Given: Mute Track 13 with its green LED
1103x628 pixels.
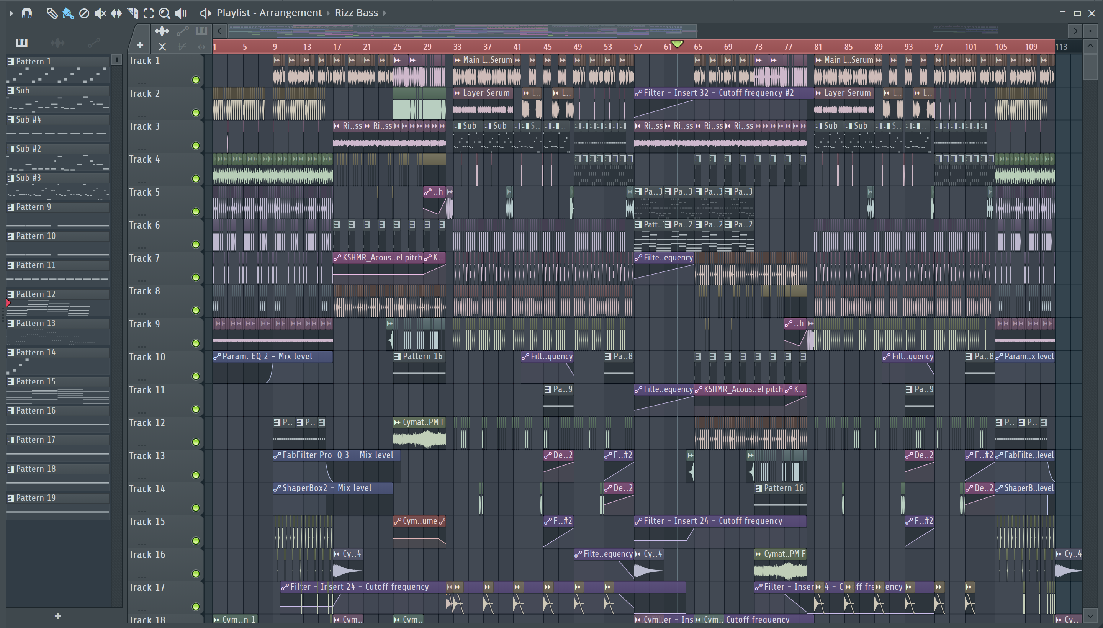Looking at the screenshot, I should click(x=196, y=475).
